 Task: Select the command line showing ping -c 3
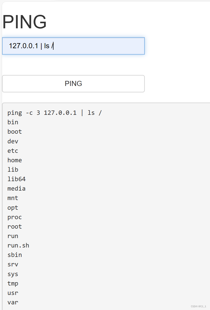pos(55,113)
